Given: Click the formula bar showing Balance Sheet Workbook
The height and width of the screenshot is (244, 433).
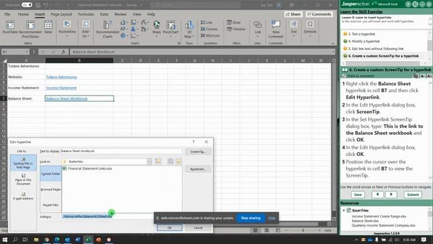Looking at the screenshot, I should (202, 52).
